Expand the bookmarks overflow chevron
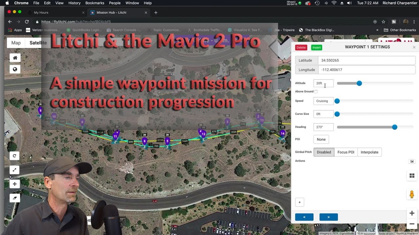The image size is (419, 235). [377, 30]
